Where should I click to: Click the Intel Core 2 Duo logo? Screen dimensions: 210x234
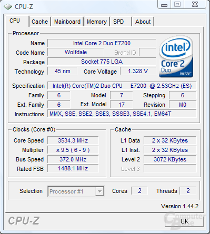(x=176, y=57)
